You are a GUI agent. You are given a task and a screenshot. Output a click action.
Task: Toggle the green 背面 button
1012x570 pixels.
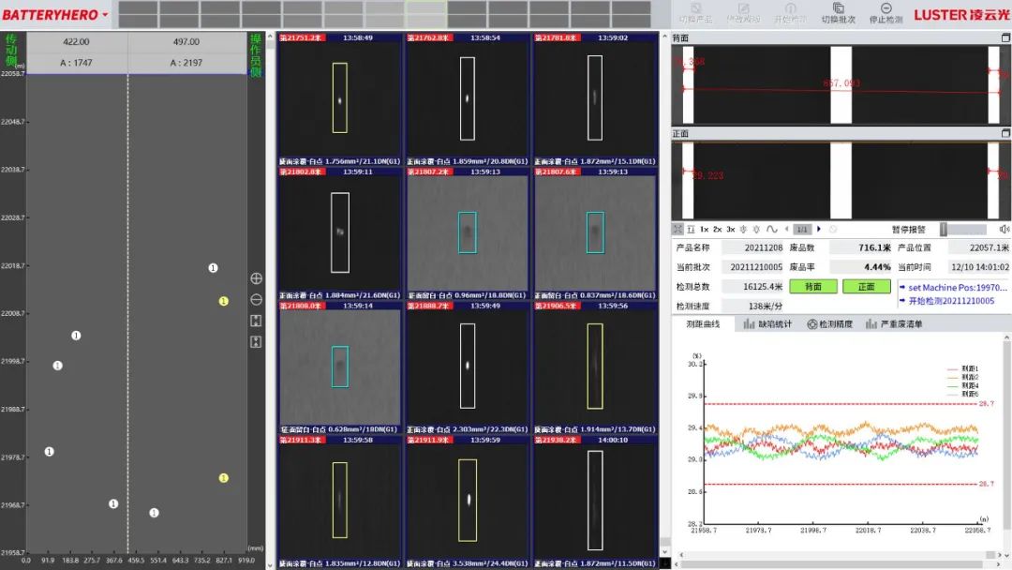(x=813, y=287)
